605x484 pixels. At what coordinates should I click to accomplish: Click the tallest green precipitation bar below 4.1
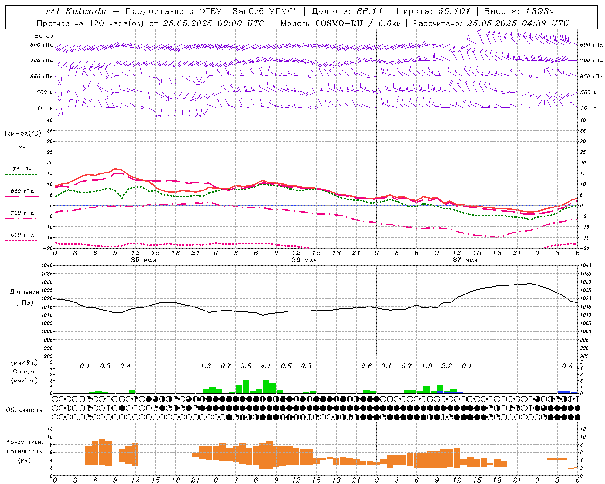266,386
